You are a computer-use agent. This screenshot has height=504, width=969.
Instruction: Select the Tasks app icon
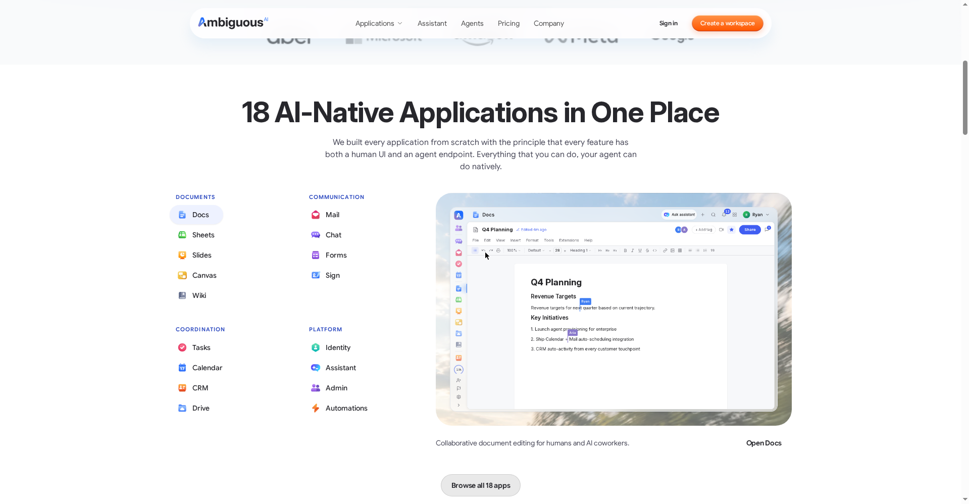pyautogui.click(x=182, y=347)
